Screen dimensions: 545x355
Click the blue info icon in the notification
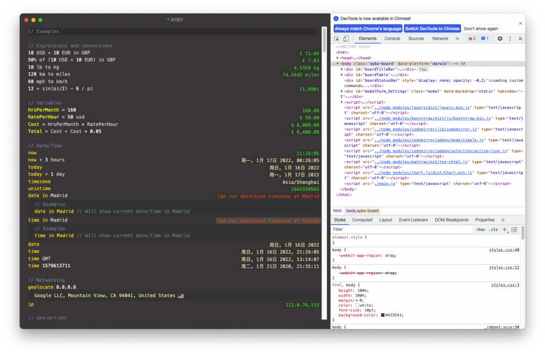336,19
